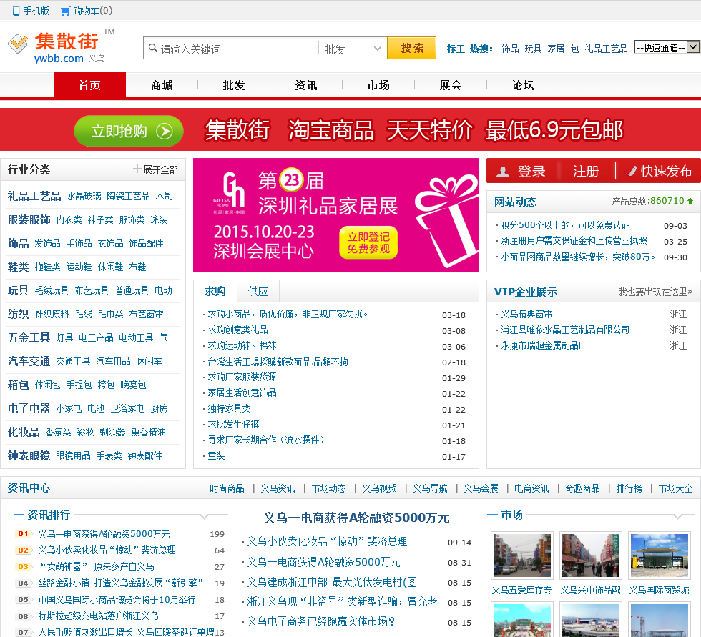
Task: Open the 水晶玻璃 subcategory
Action: click(x=84, y=196)
